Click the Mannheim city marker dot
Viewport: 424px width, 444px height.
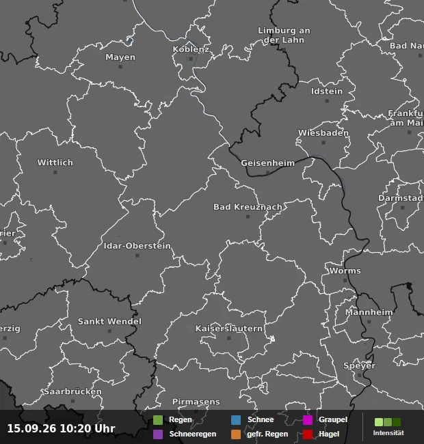coord(369,322)
